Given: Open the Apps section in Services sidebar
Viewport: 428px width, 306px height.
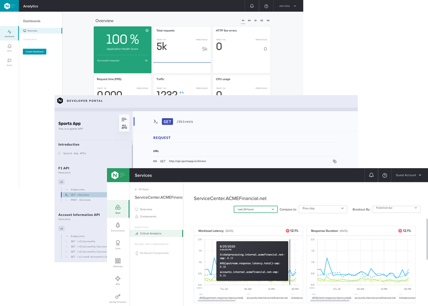Looking at the screenshot, I should point(118,209).
